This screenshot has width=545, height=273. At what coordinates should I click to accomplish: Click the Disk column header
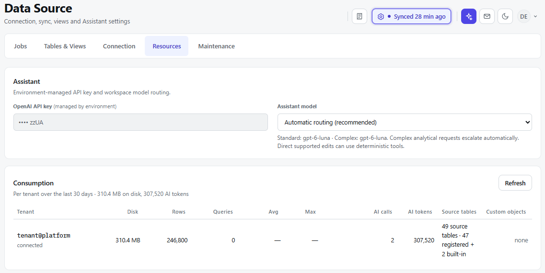point(133,212)
